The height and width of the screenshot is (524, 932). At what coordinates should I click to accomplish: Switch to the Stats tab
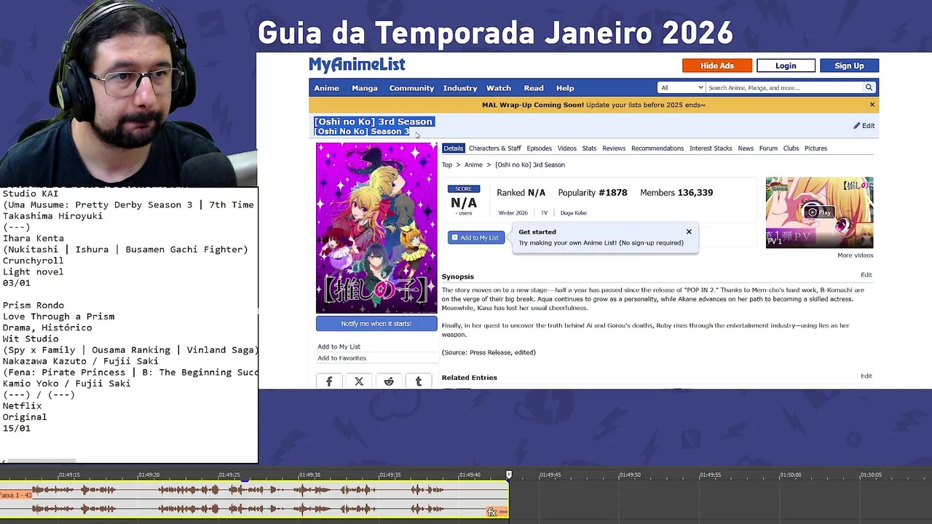[589, 148]
